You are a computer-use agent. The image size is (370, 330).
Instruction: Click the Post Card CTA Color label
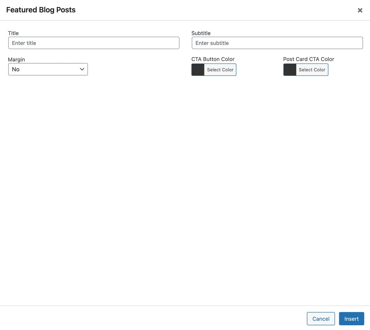click(x=308, y=59)
